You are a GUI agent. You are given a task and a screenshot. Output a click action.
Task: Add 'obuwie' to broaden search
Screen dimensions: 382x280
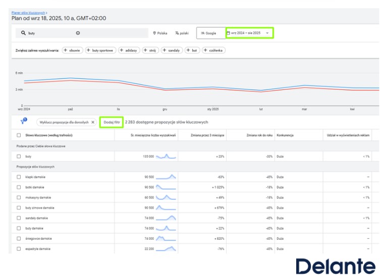pyautogui.click(x=73, y=50)
